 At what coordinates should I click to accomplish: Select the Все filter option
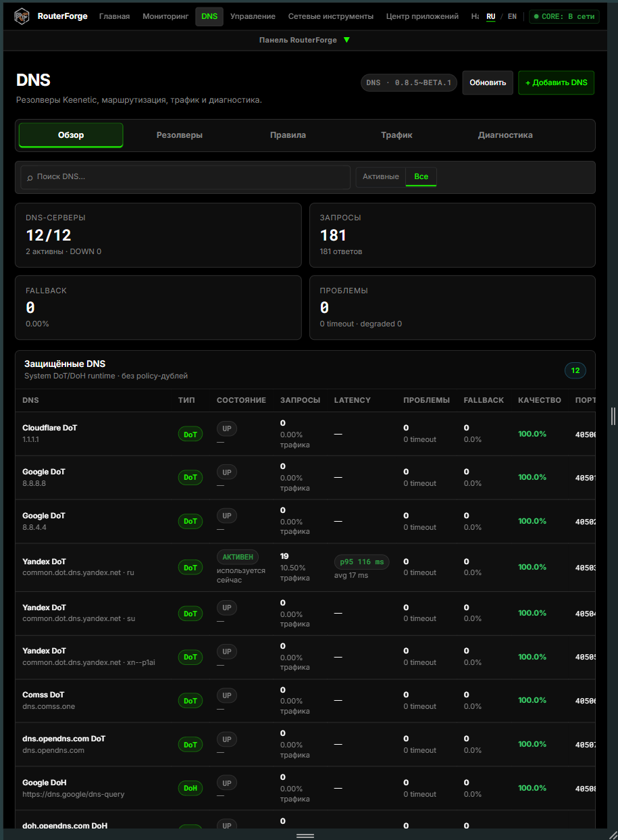coord(421,176)
